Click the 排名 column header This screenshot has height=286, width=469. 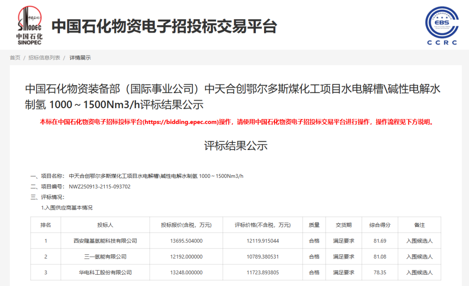[45, 225]
